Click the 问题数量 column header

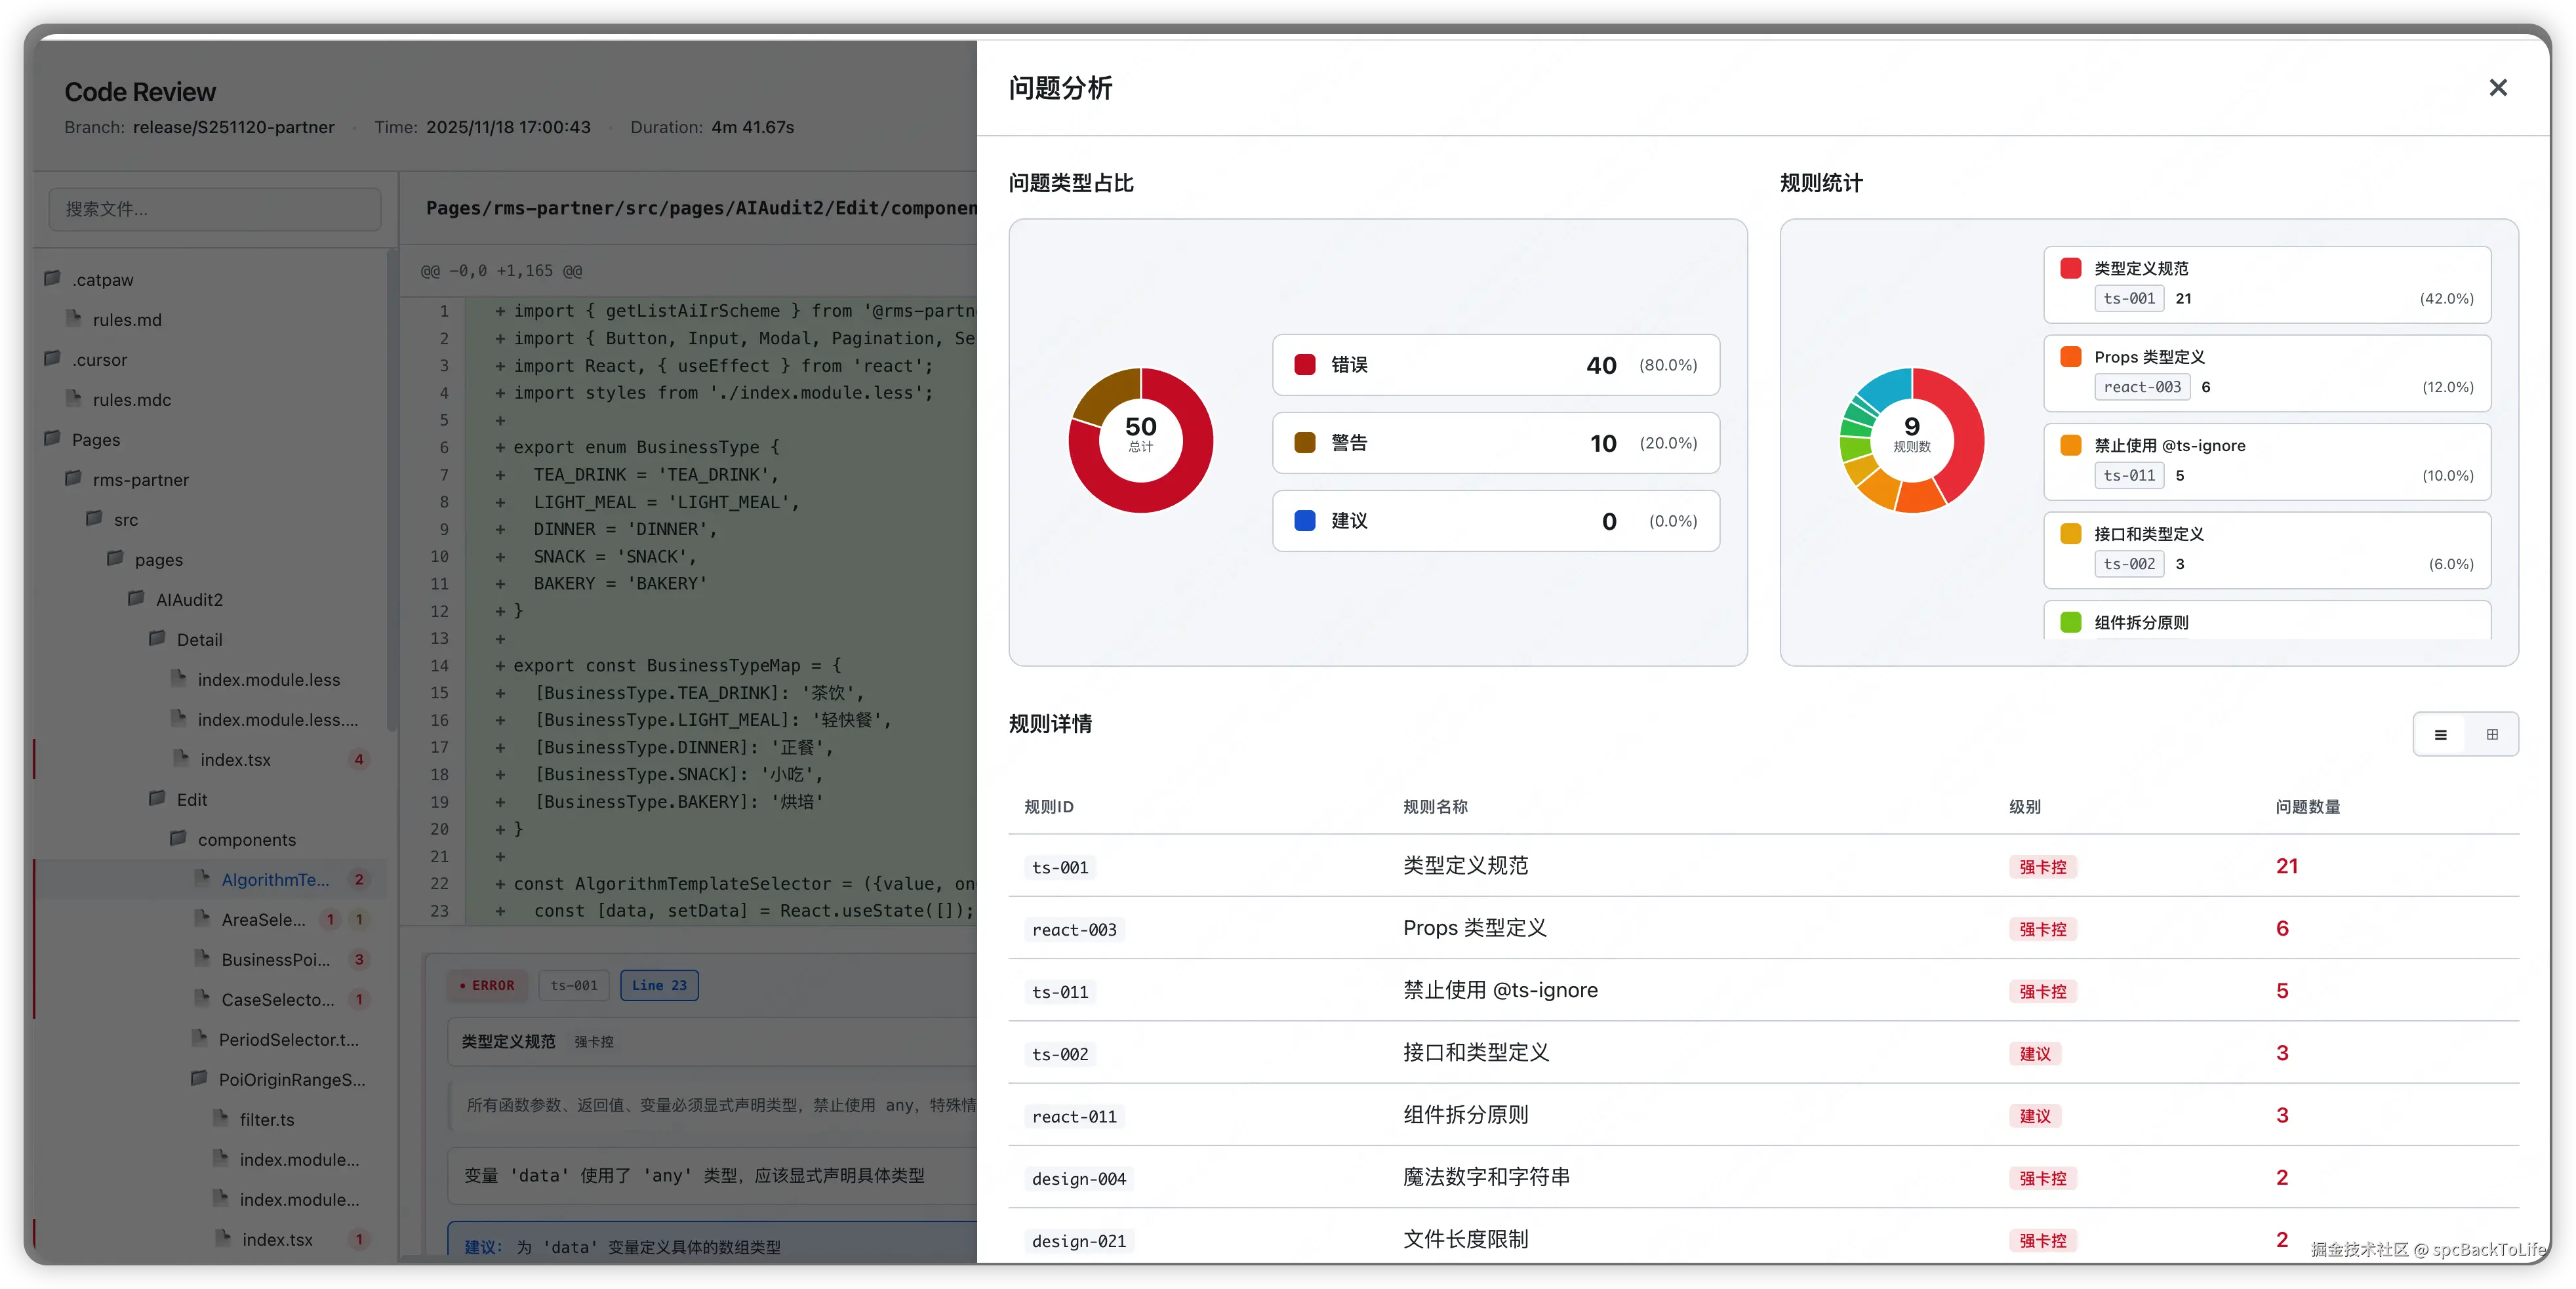(x=2307, y=807)
